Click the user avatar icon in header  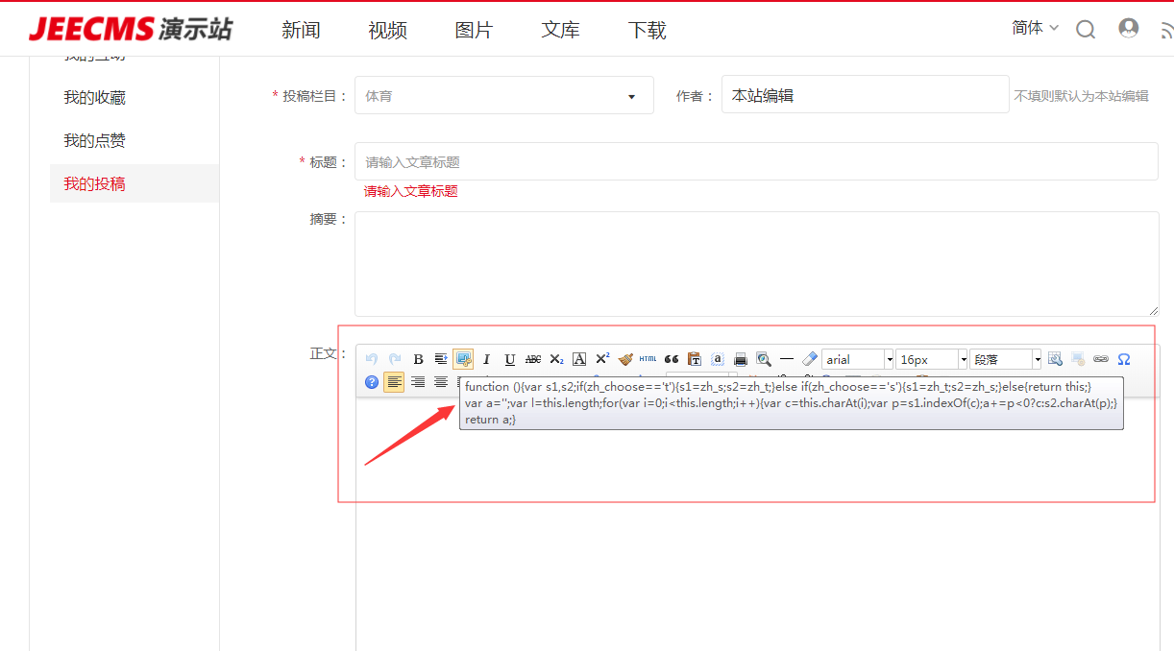coord(1129,28)
